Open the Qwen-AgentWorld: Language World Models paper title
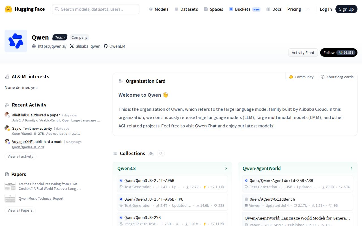 297,218
